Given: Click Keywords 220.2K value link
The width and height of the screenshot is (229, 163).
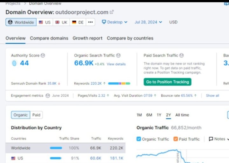Looking at the screenshot, I should pos(96,84).
